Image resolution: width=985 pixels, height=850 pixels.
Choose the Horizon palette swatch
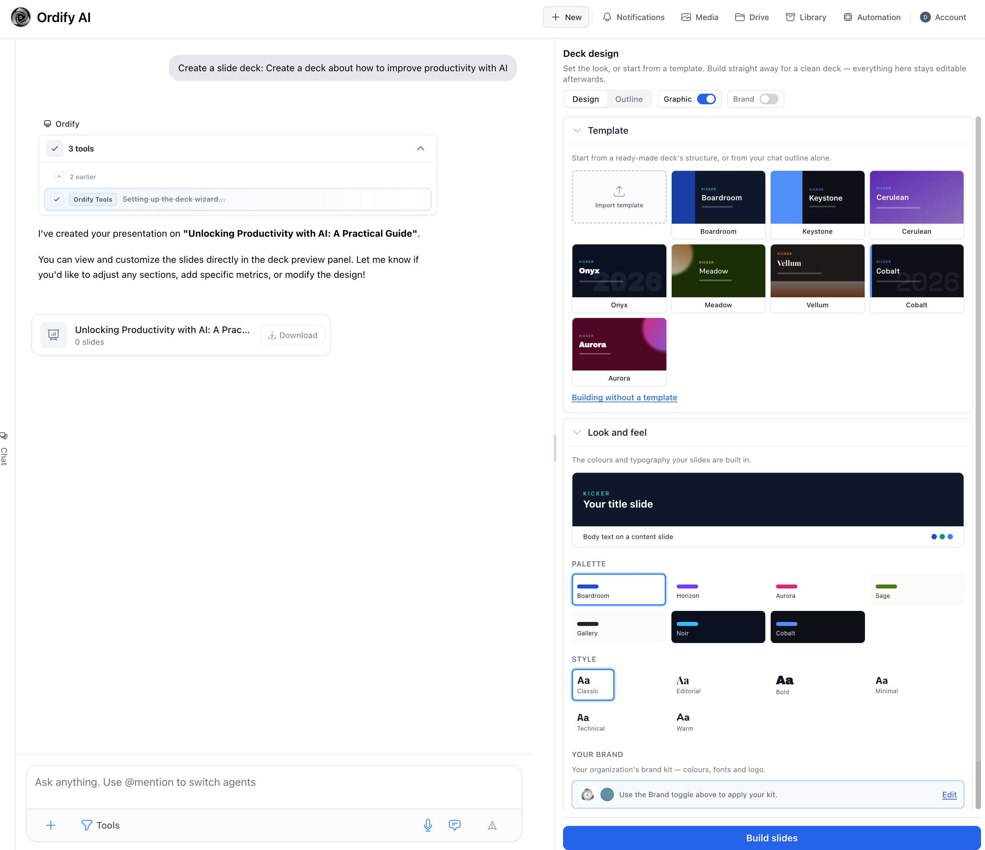pos(718,590)
